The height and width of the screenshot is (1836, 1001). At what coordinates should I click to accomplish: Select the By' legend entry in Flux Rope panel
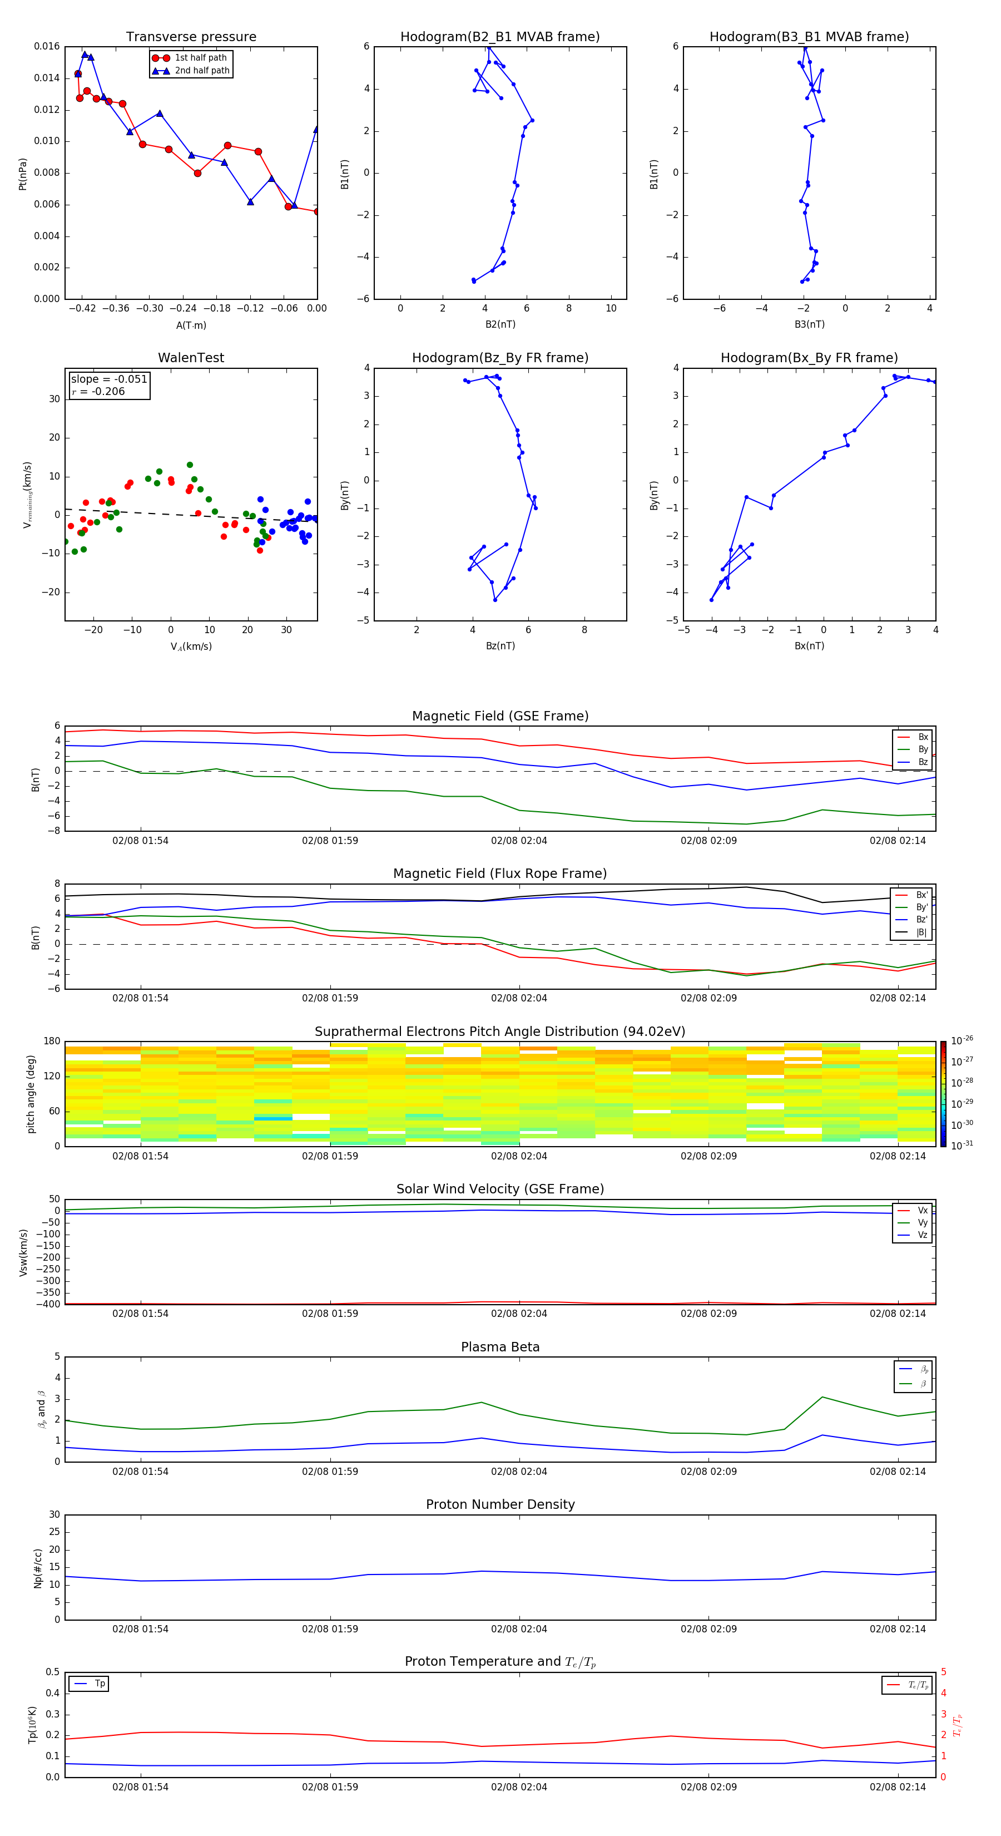click(912, 907)
